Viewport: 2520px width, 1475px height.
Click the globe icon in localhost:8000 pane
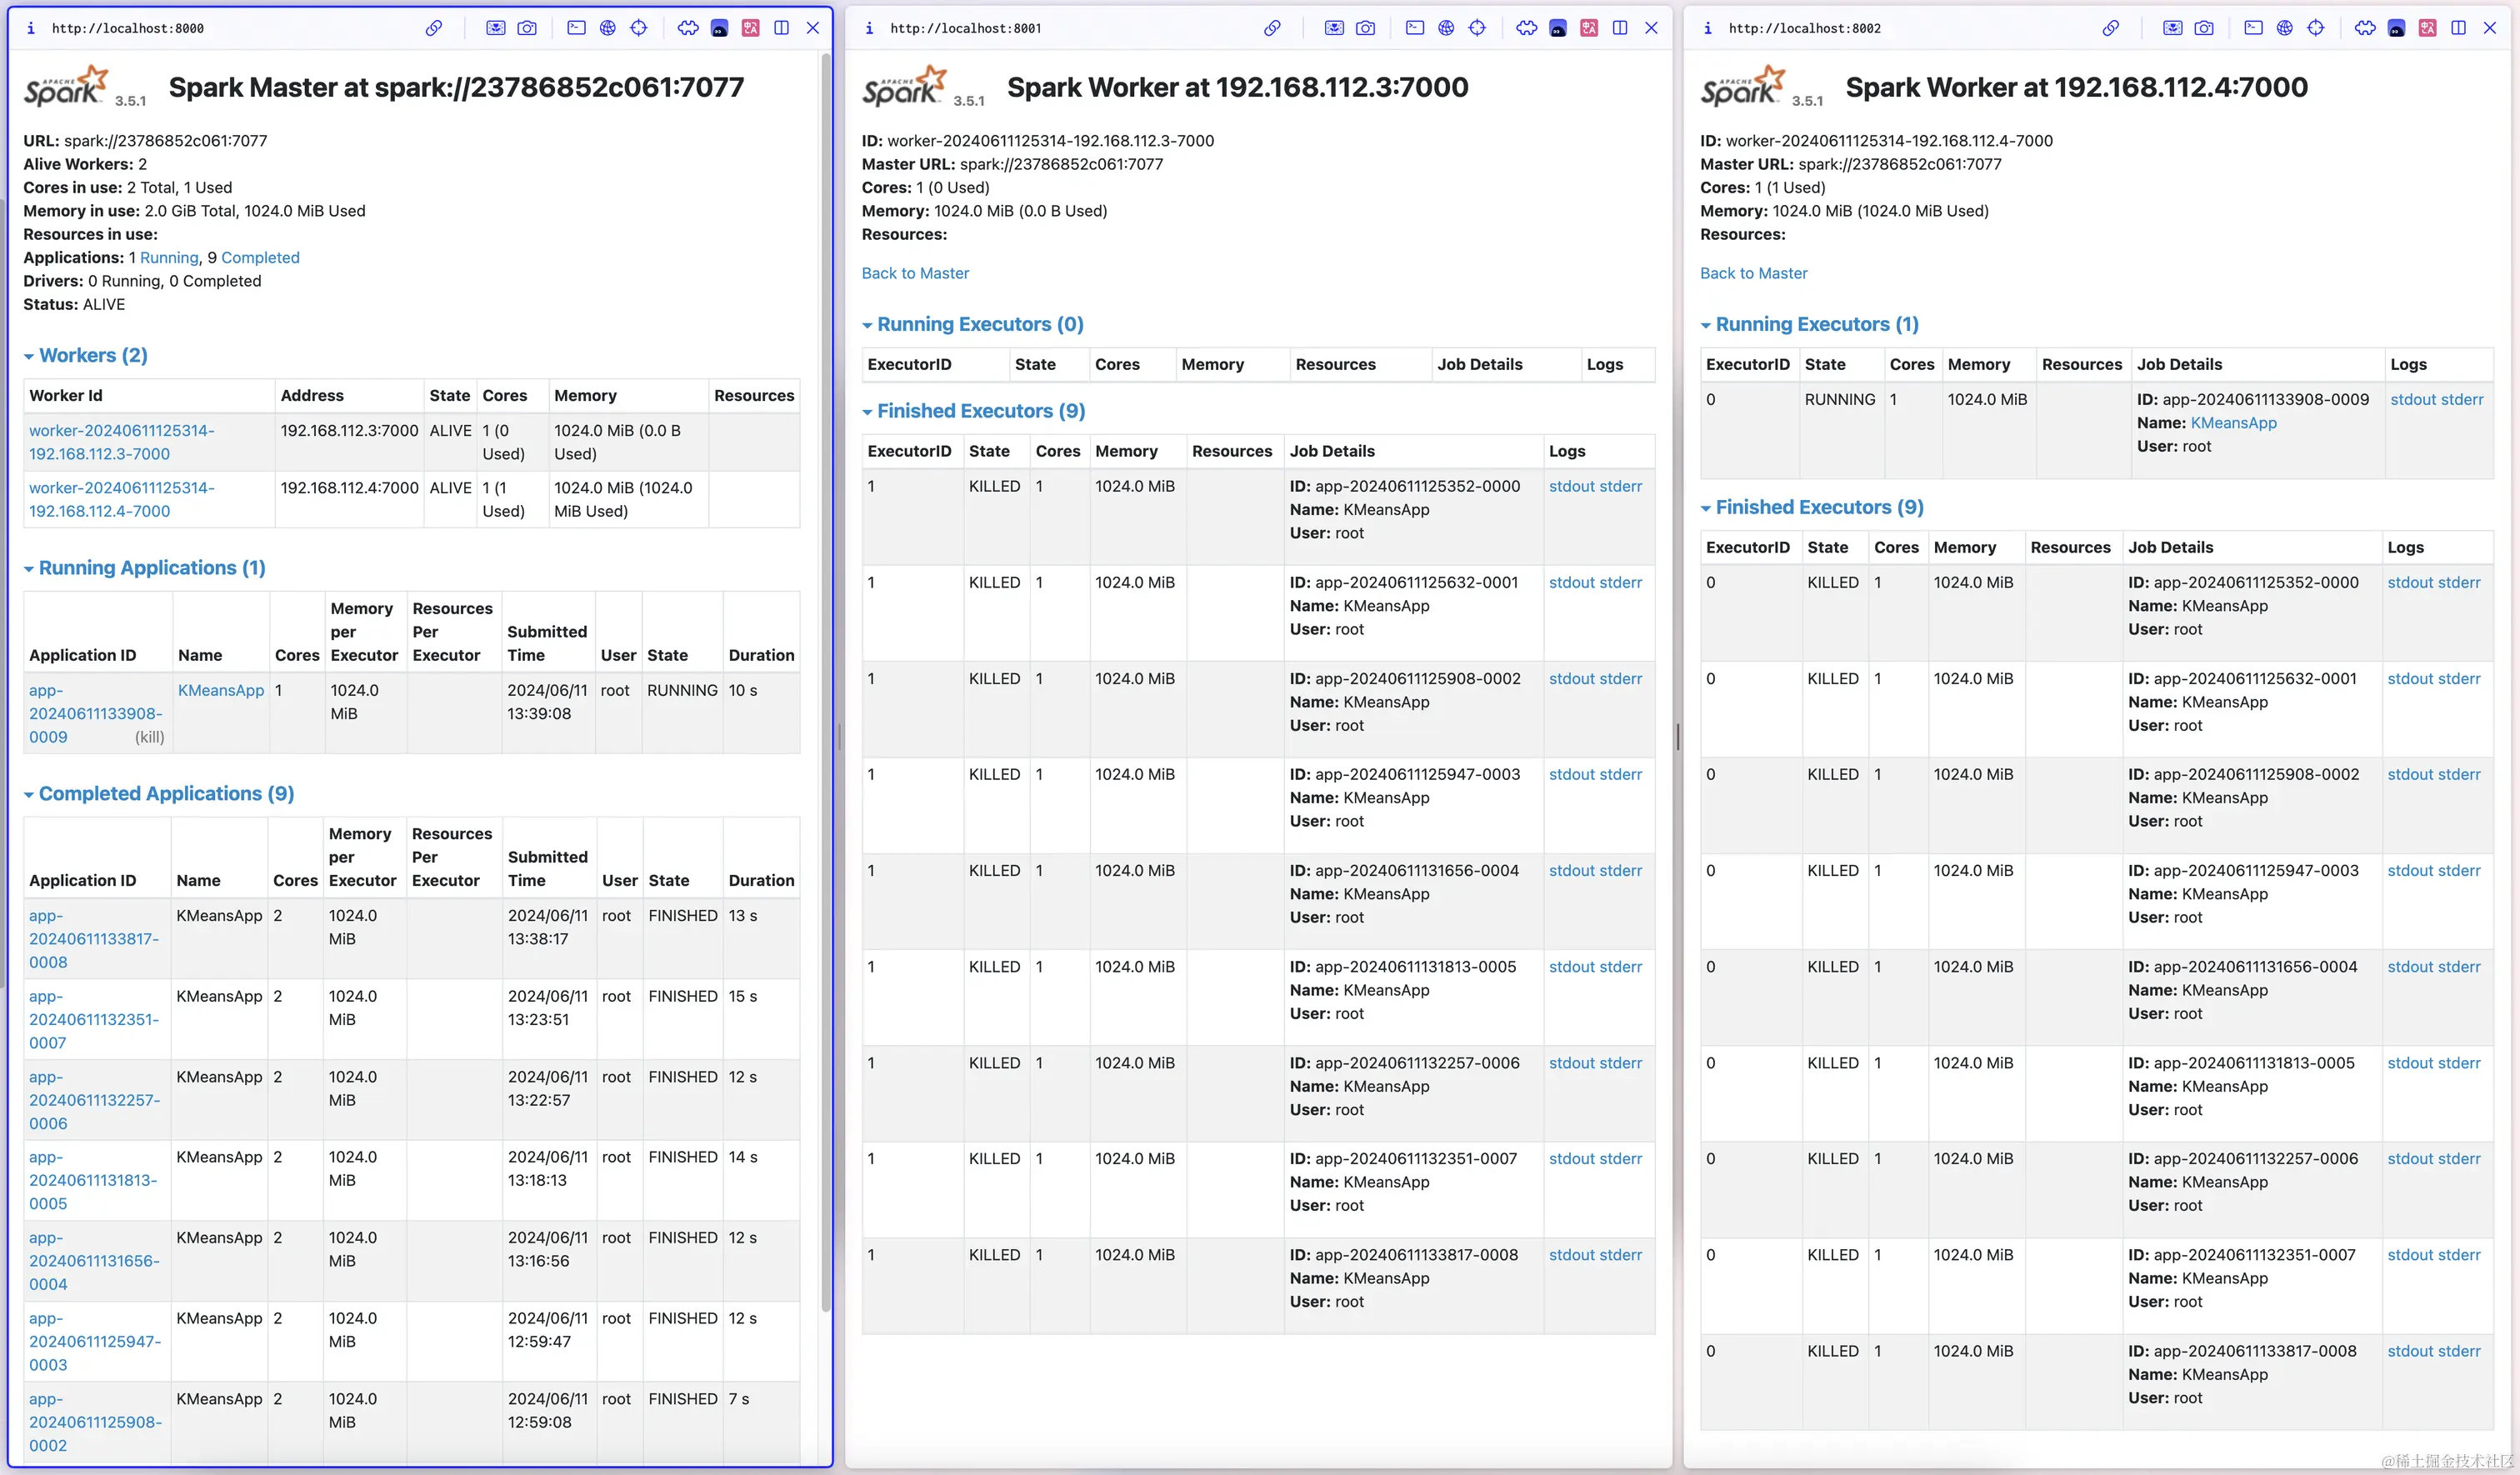click(607, 28)
